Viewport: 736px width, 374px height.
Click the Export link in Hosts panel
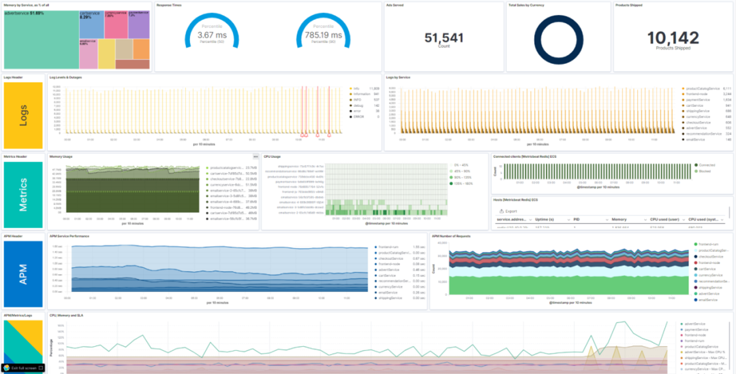[510, 211]
